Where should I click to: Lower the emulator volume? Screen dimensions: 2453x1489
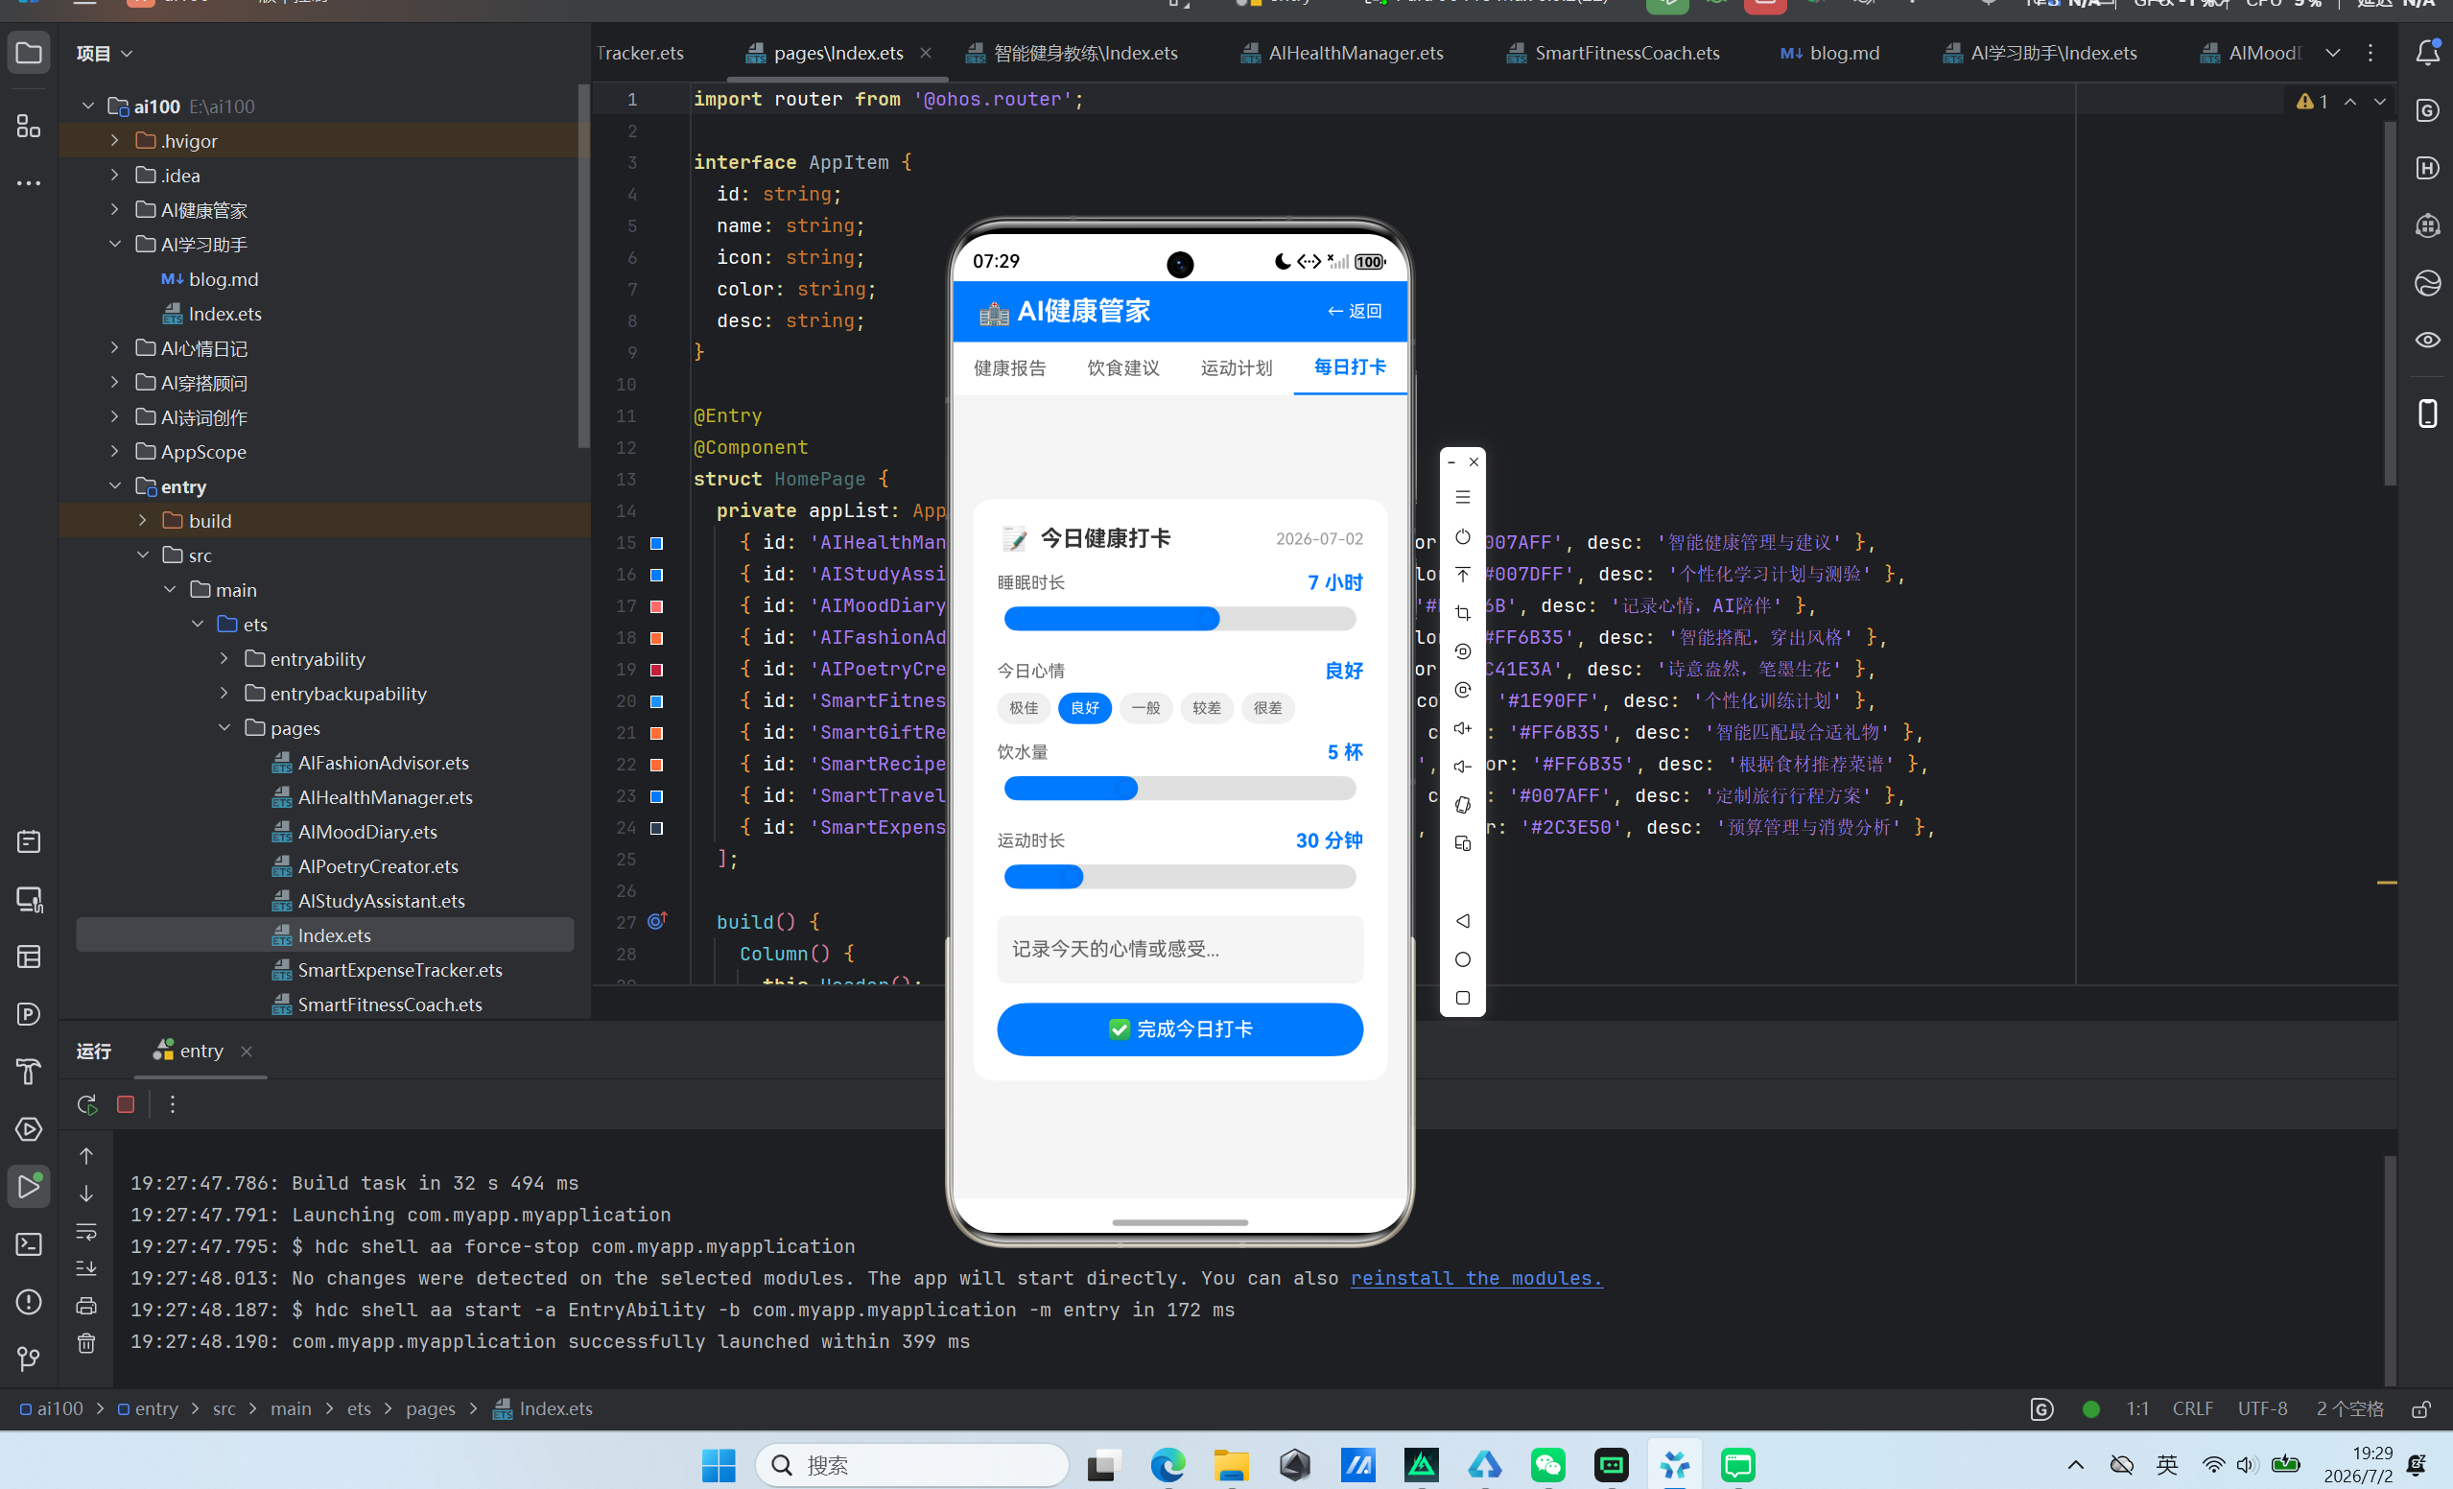tap(1462, 767)
